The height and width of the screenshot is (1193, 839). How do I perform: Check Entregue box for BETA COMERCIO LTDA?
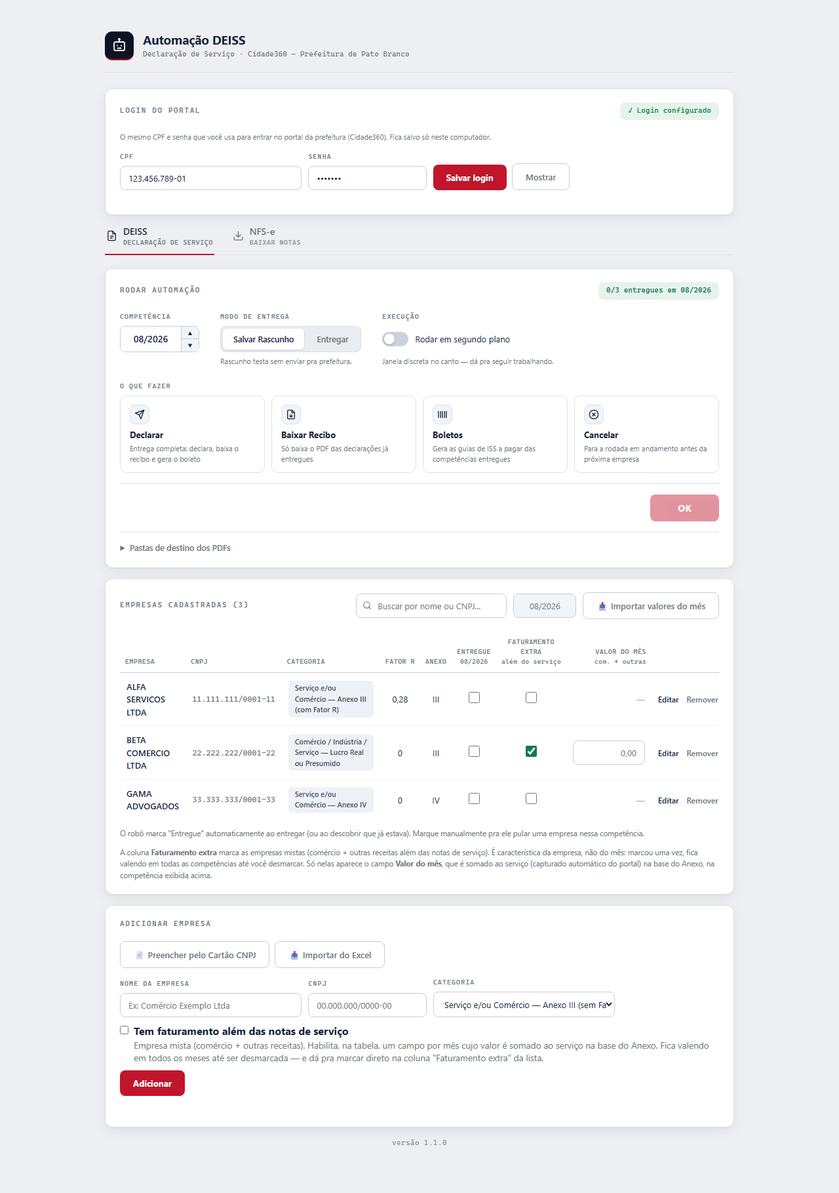pos(474,752)
